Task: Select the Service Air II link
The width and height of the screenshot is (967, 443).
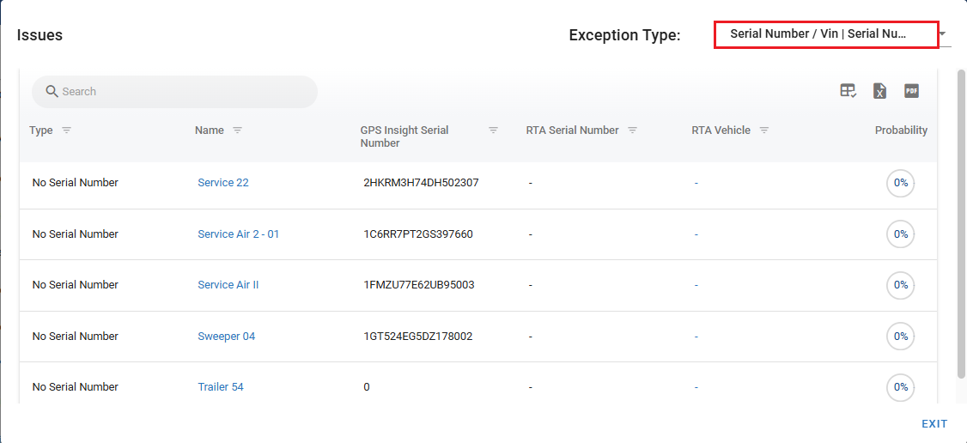Action: (x=228, y=285)
